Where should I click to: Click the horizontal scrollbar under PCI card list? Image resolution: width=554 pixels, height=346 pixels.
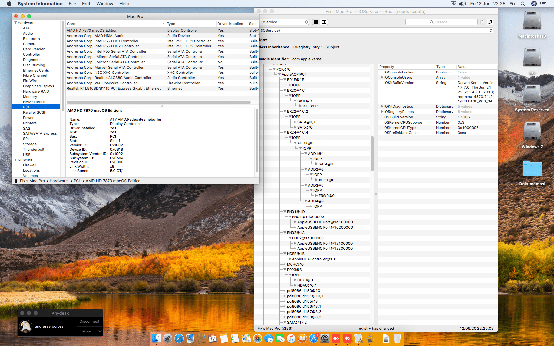tap(159, 102)
